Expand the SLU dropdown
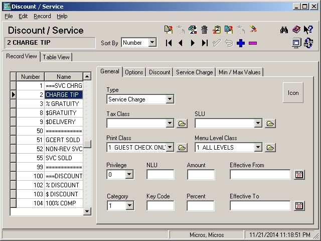The width and height of the screenshot is (321, 241). (x=258, y=124)
